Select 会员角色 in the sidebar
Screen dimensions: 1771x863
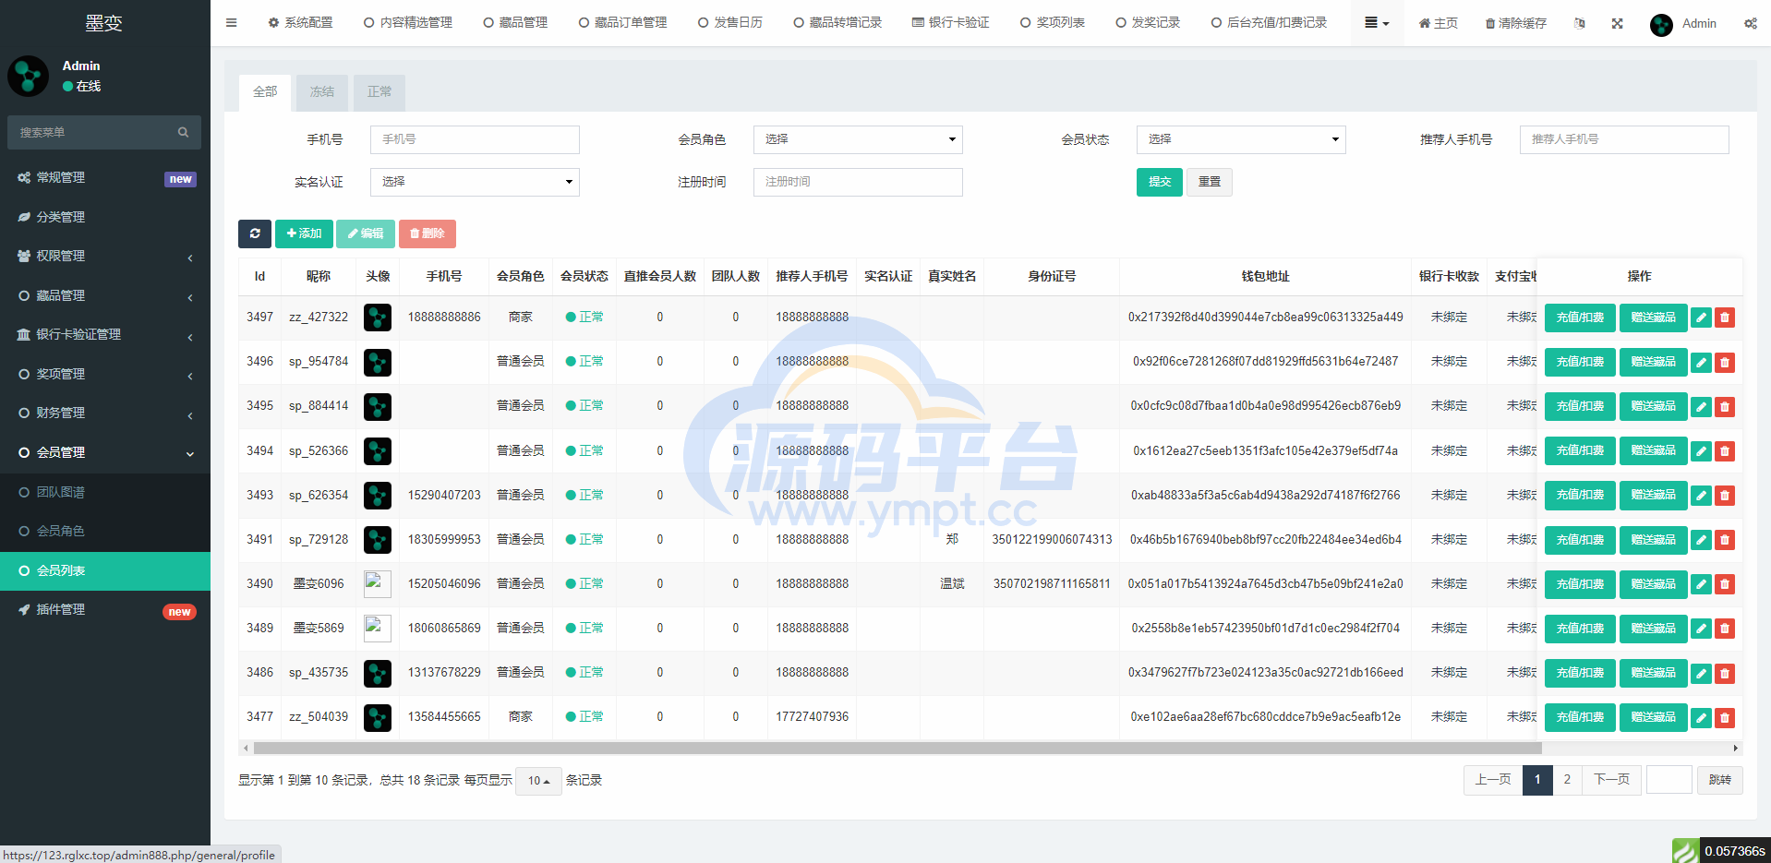[x=105, y=532]
